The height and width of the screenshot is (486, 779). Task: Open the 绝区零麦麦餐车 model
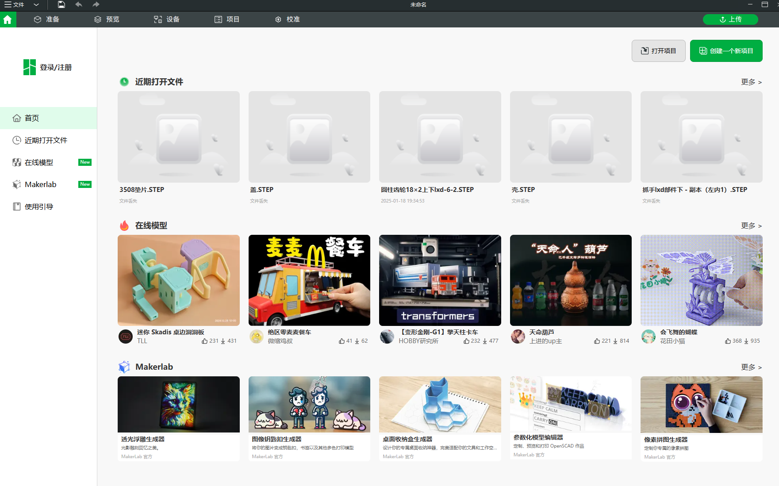[x=309, y=280]
